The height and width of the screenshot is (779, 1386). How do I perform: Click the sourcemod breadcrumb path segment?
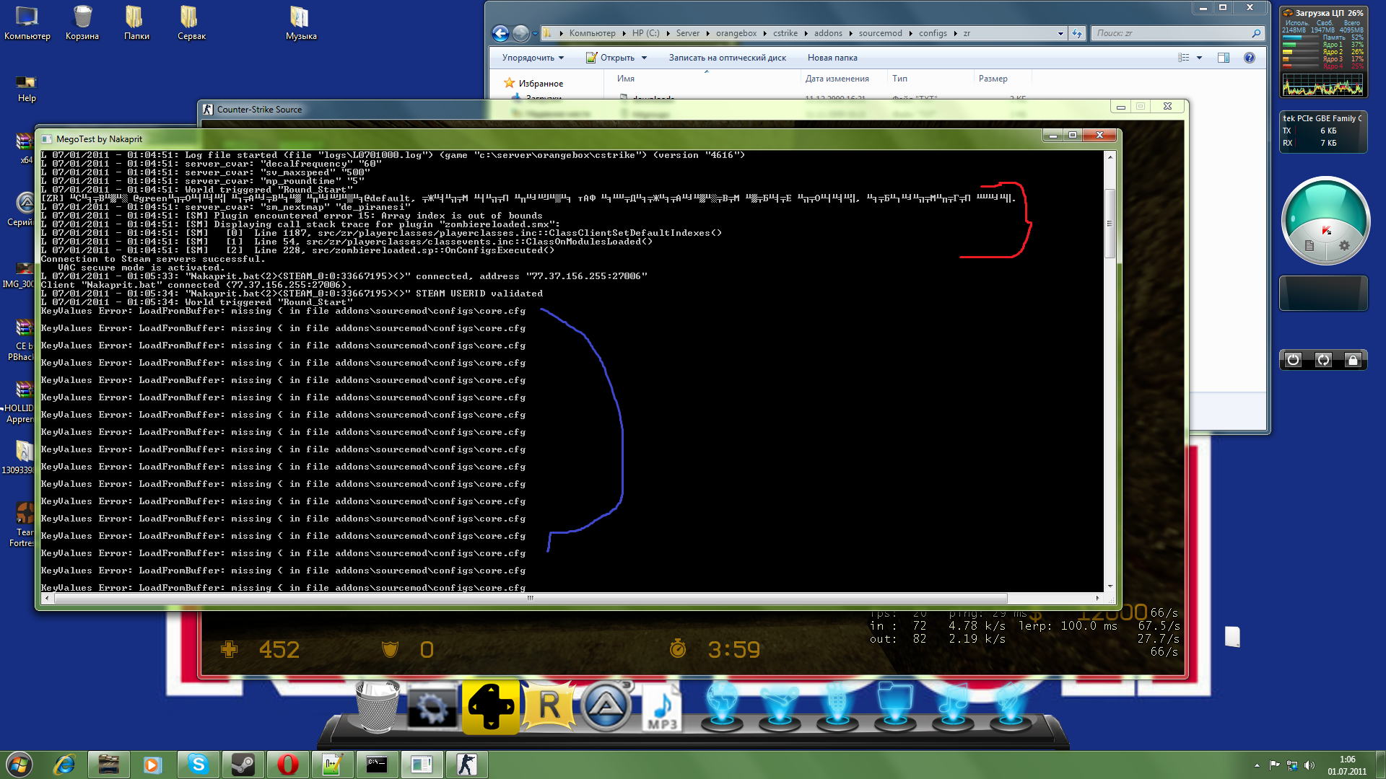tap(880, 33)
